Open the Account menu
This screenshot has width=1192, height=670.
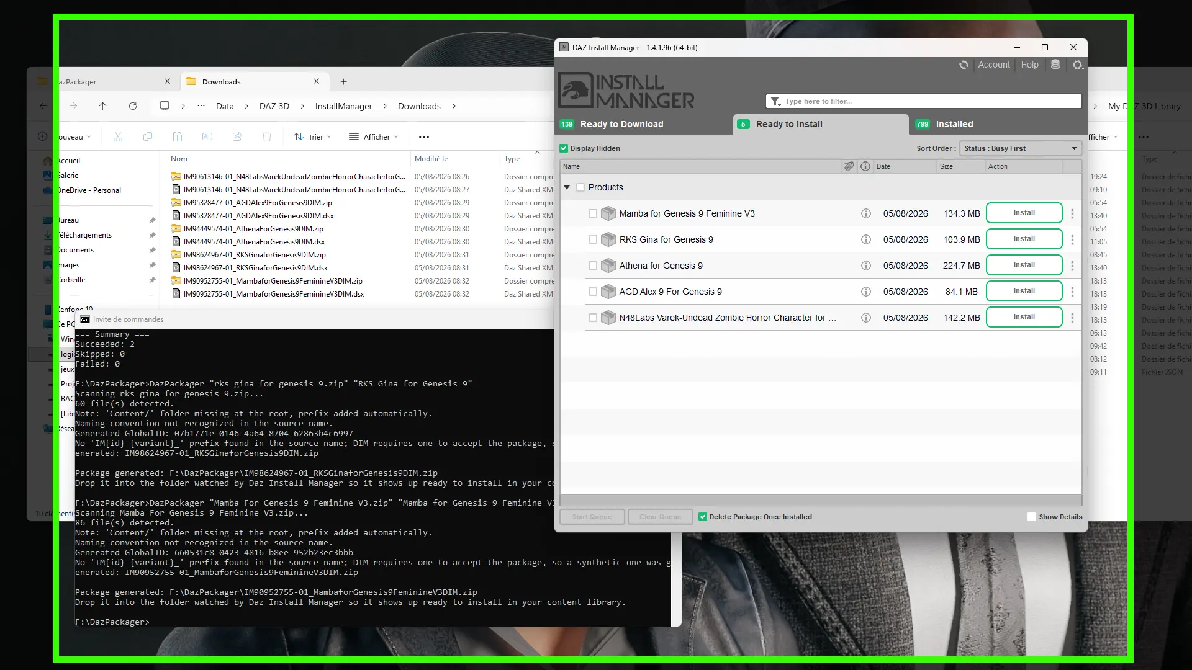point(994,65)
